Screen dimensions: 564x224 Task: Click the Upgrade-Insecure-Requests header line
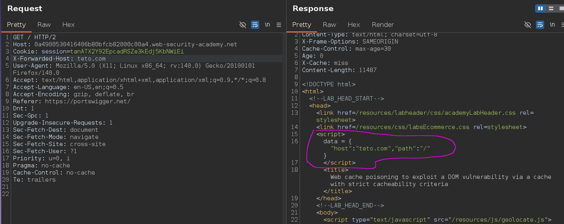(63, 123)
